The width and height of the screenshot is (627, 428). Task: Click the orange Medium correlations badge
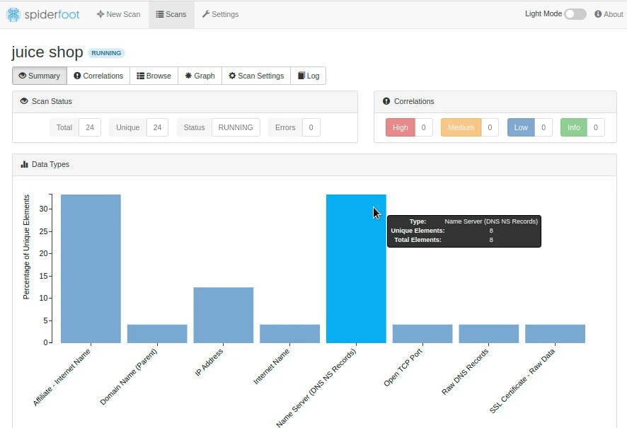click(461, 127)
